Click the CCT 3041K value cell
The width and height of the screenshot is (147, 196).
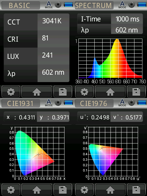click(53, 22)
